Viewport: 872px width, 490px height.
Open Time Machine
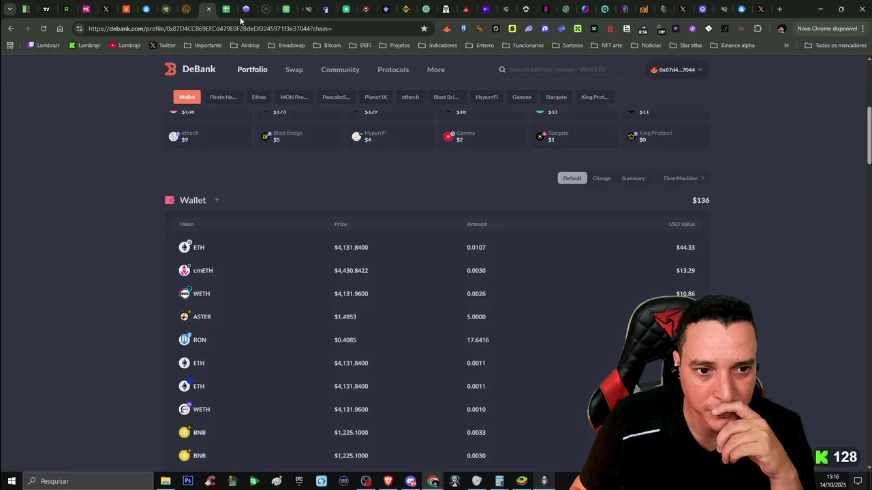coord(683,178)
